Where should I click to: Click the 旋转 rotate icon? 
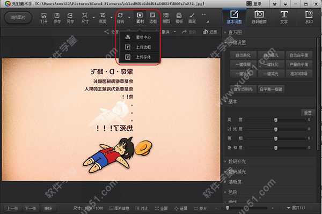(x=120, y=18)
